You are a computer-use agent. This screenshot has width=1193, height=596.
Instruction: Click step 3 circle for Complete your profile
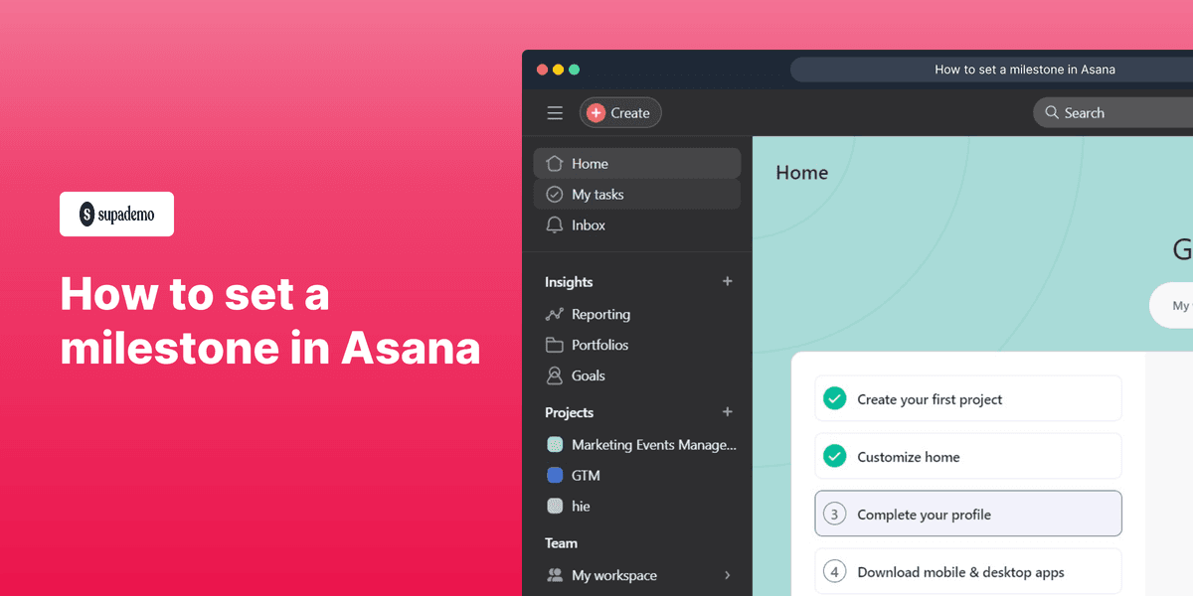click(x=835, y=514)
